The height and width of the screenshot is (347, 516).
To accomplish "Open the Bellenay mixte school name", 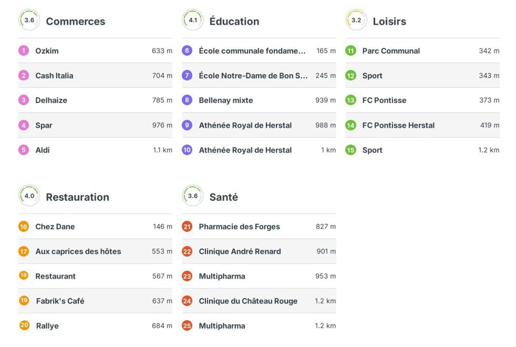I will pos(226,101).
